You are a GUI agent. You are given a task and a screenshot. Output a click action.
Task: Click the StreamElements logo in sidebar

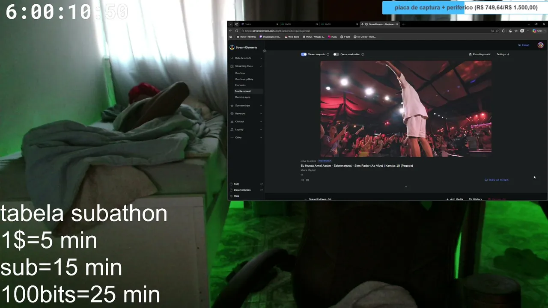[243, 47]
